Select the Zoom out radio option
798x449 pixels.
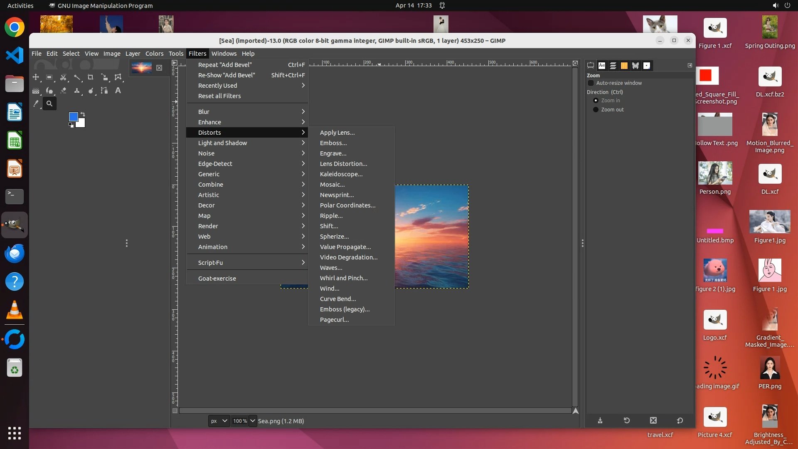[x=596, y=110]
